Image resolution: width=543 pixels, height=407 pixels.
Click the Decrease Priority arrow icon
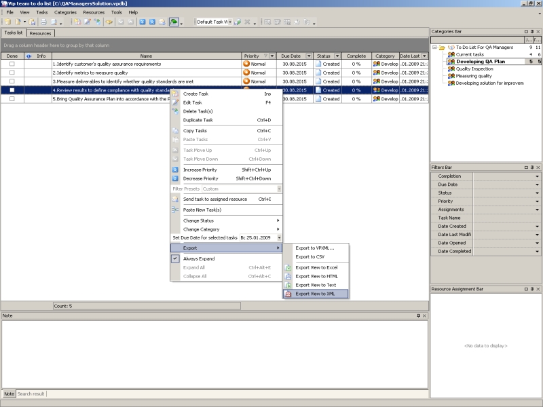[x=175, y=178]
